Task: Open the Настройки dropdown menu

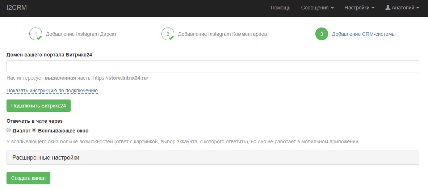Action: (x=359, y=8)
